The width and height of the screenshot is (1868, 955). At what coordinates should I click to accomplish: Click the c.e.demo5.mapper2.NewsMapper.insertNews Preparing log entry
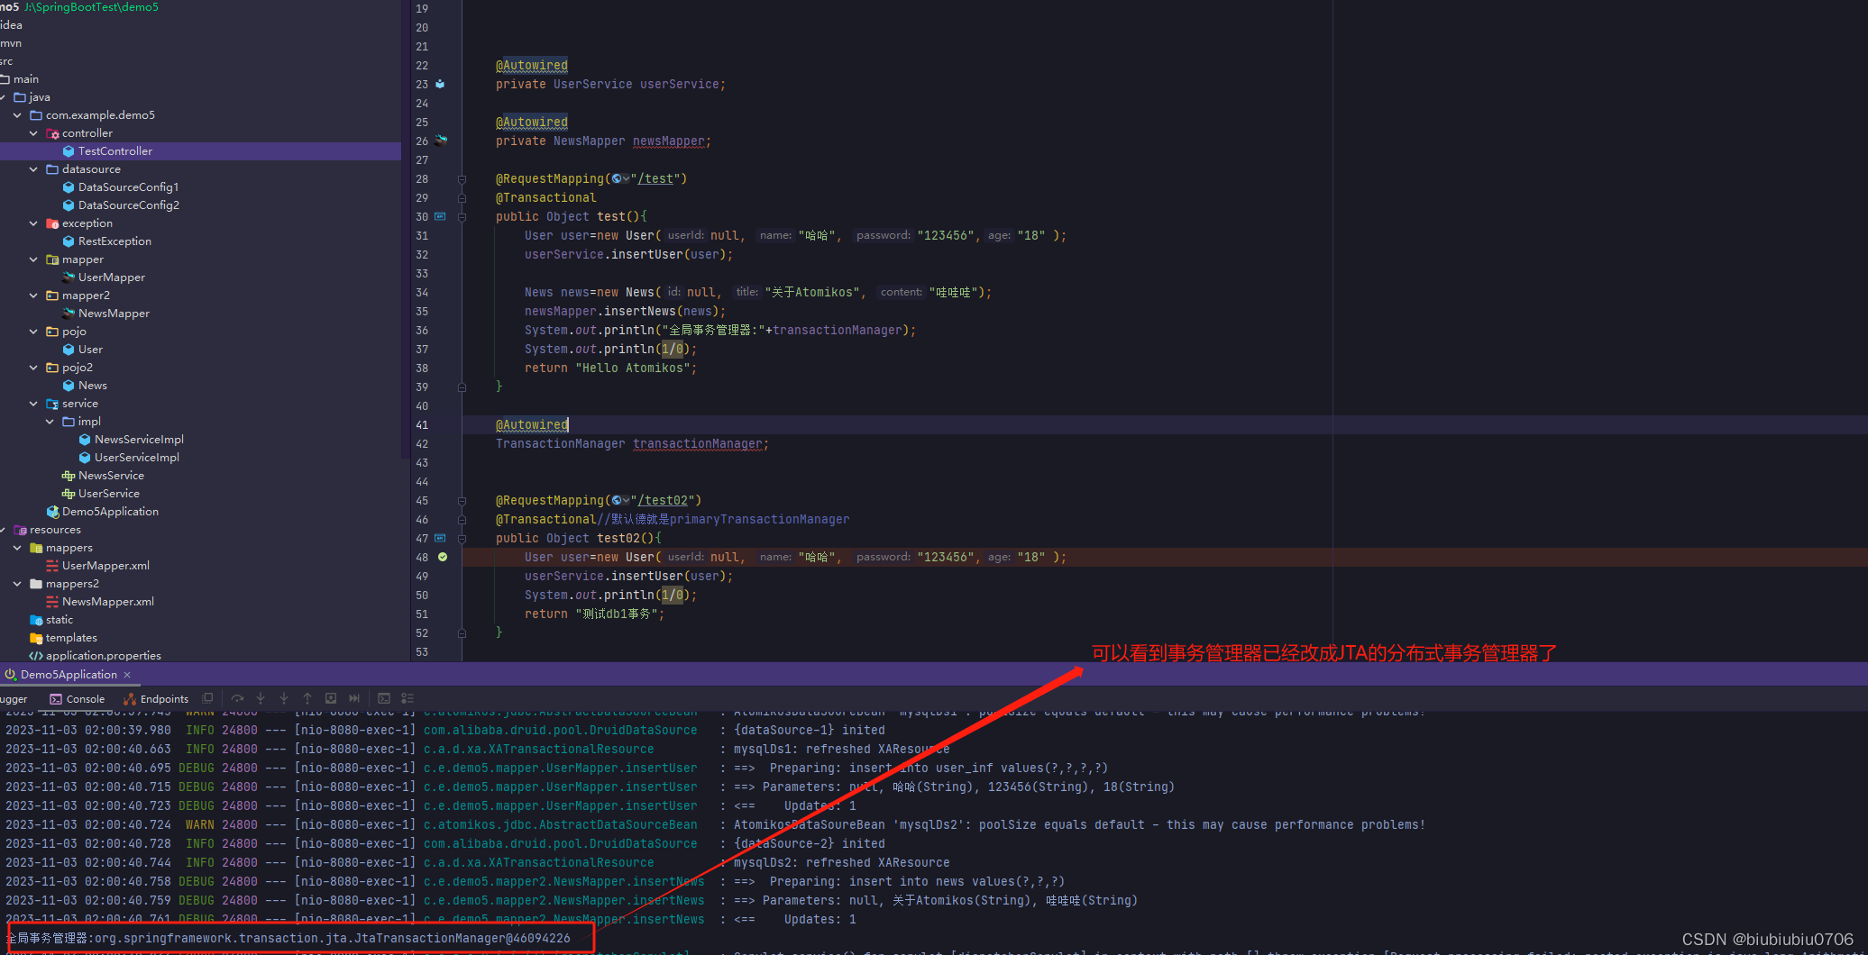pyautogui.click(x=563, y=881)
